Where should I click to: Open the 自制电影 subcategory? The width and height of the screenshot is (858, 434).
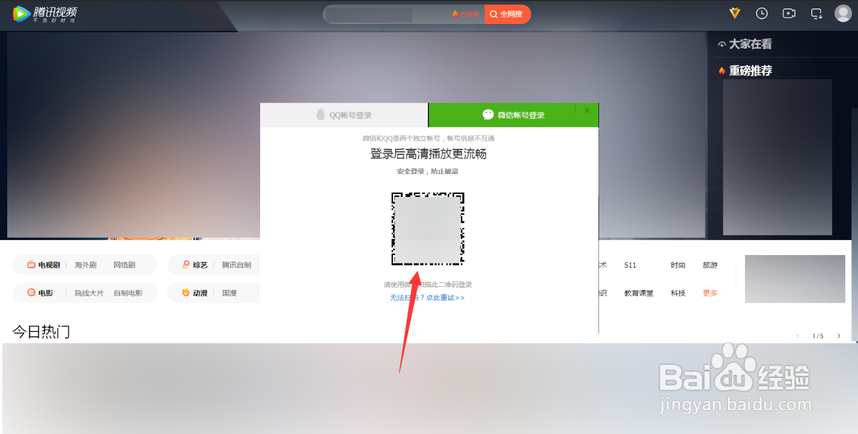128,293
